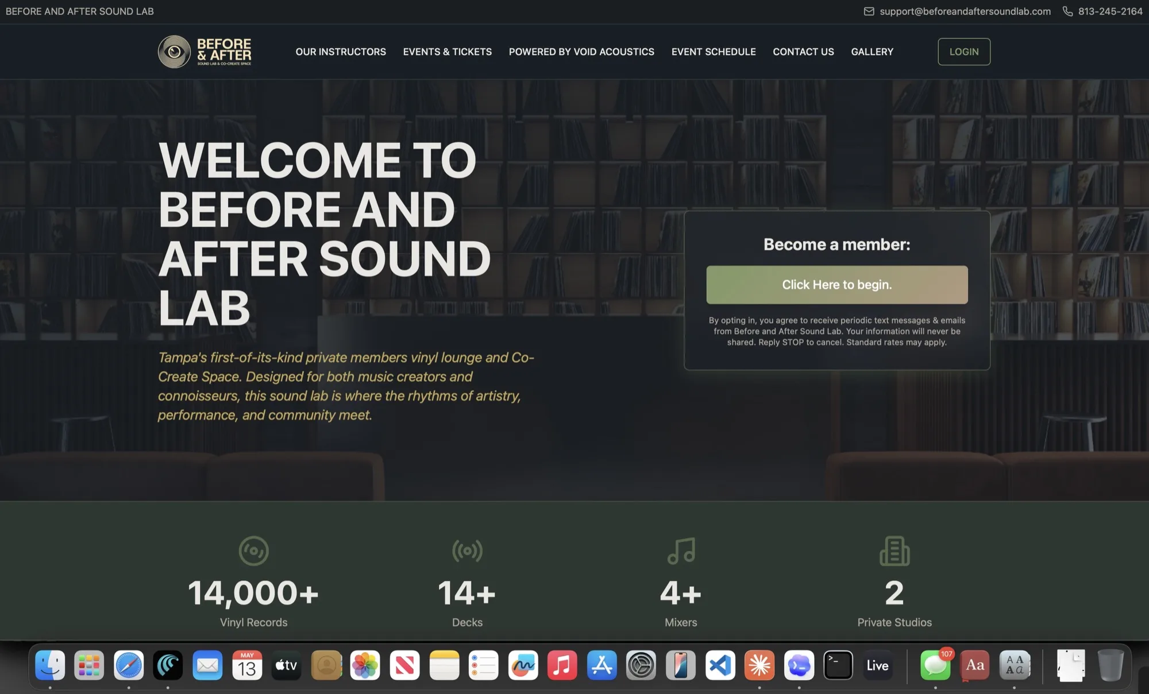Open Launchpad in the dock
This screenshot has width=1149, height=694.
[x=89, y=665]
